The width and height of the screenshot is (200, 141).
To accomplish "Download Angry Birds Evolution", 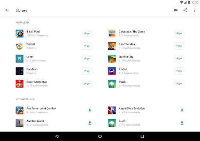I will click(x=182, y=110).
